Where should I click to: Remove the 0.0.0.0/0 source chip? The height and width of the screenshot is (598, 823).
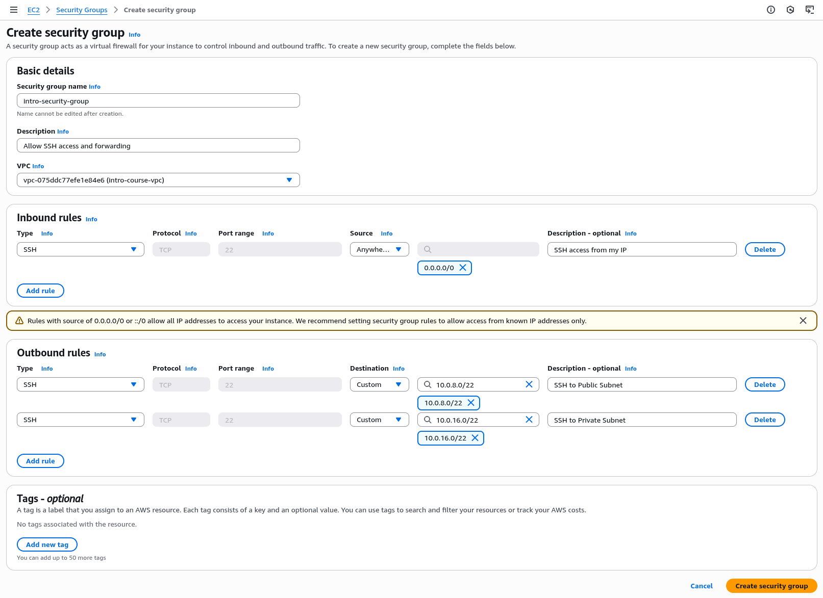(x=463, y=268)
